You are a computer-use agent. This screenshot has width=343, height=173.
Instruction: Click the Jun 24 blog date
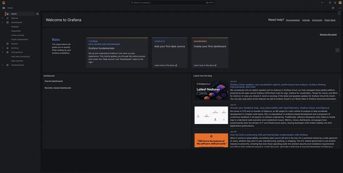[233, 81]
